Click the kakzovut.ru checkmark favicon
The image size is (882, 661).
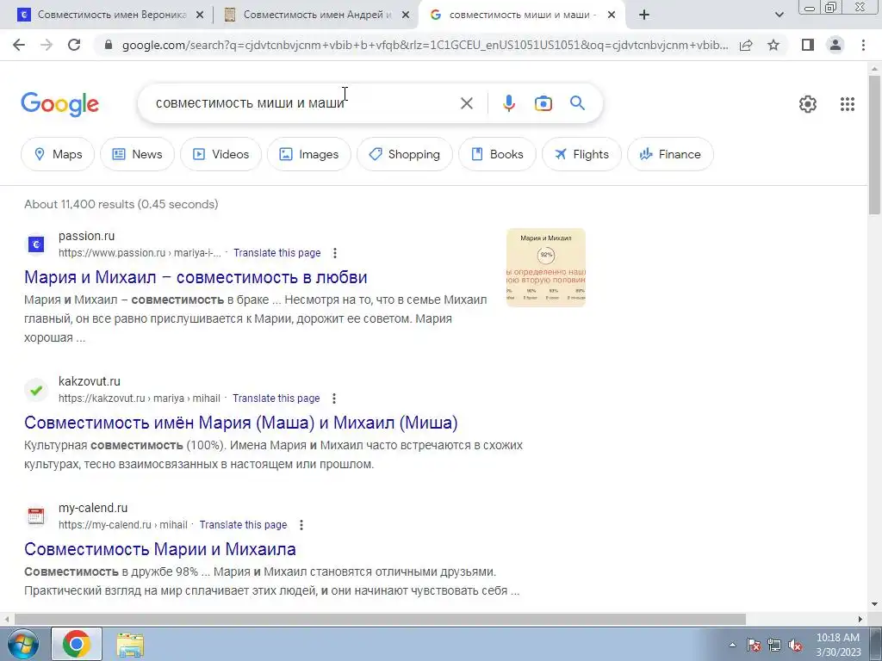(x=36, y=390)
